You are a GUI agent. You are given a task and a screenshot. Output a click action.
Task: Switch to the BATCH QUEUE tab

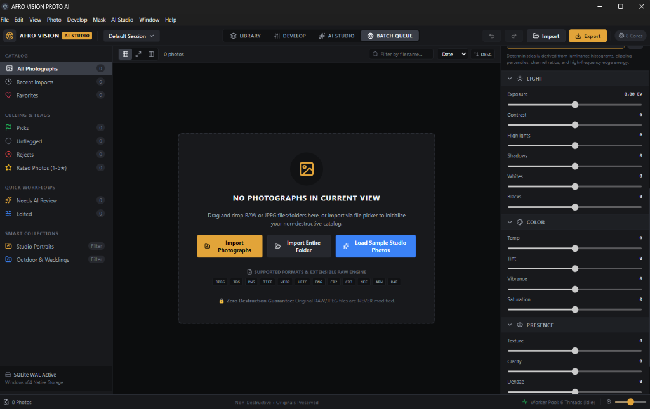pos(390,36)
